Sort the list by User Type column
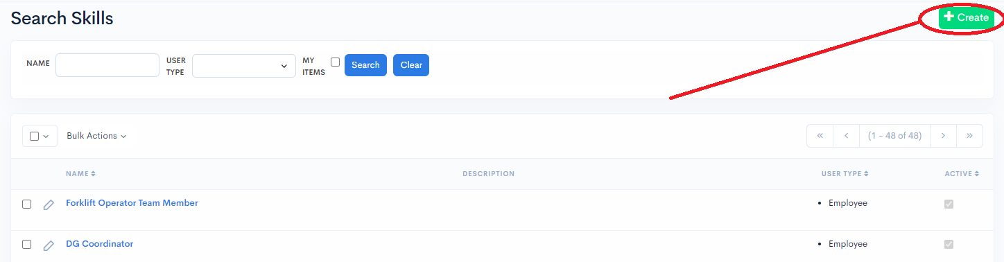The width and height of the screenshot is (1004, 262). pos(845,173)
